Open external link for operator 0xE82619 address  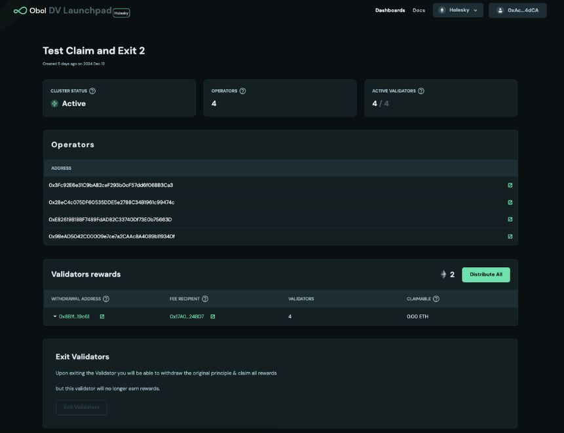510,219
